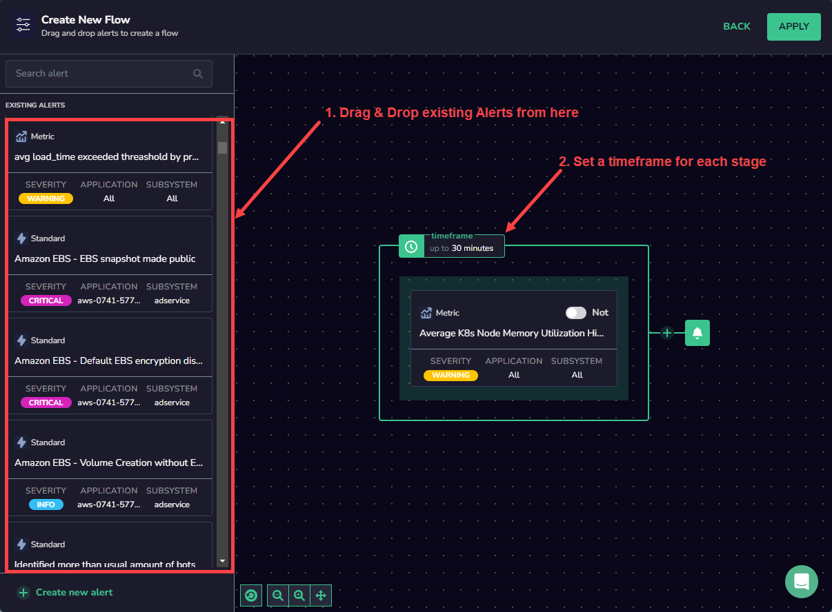Screen dimensions: 832x612
Task: Click WARNING badge on avg load_time alert
Action: click(x=46, y=198)
